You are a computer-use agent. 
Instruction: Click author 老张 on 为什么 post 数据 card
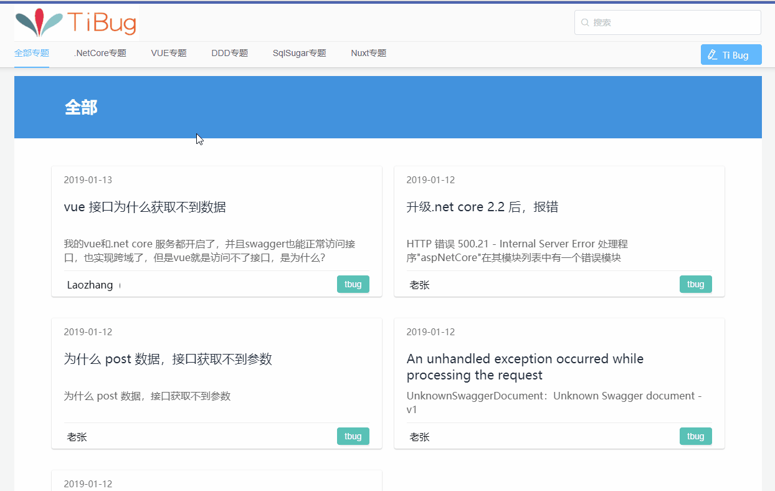pos(77,437)
